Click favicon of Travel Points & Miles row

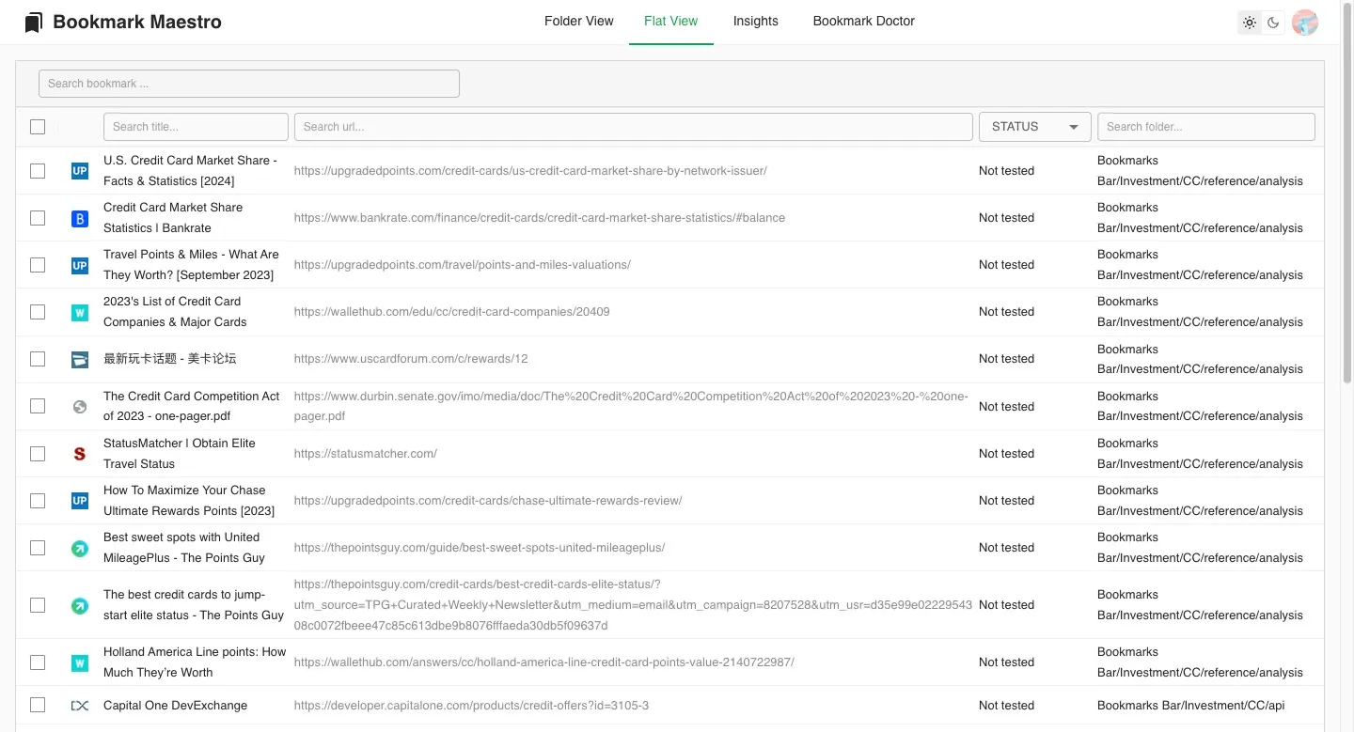click(80, 265)
